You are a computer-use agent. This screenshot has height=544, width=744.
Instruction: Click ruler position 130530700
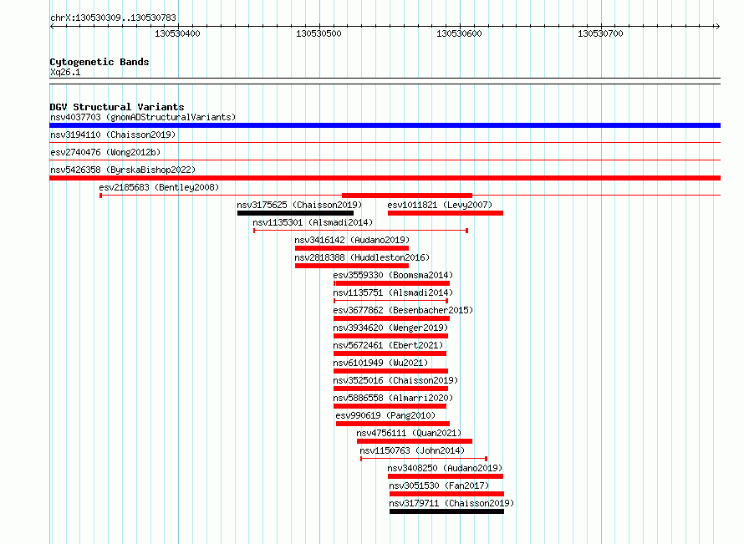[600, 33]
